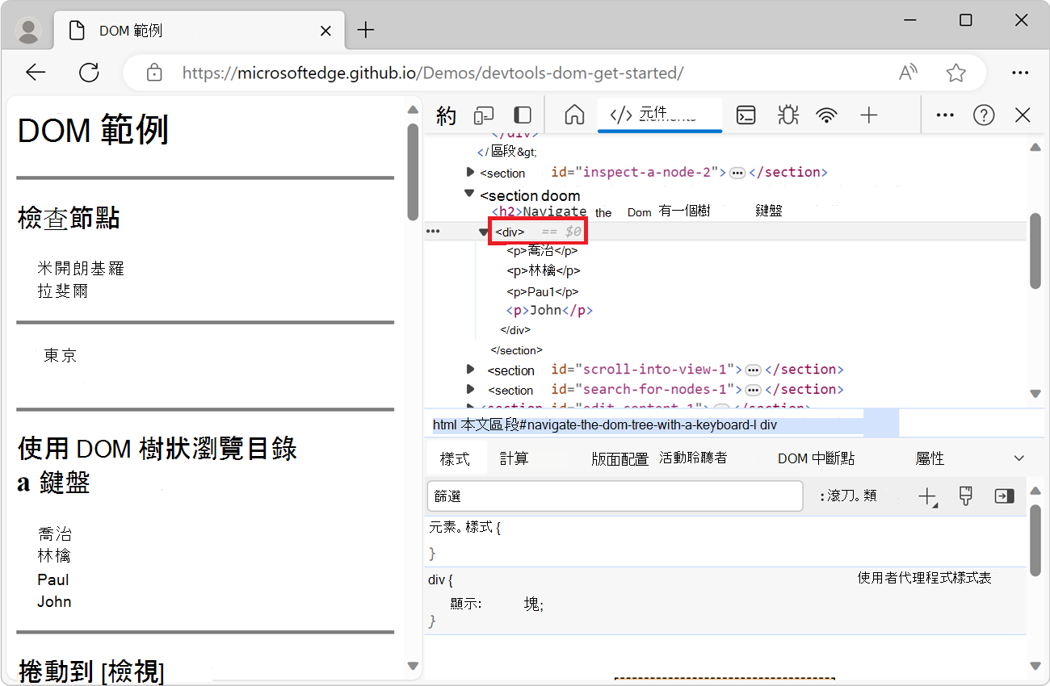Open the Read aloud icon
1050x686 pixels.
pos(908,73)
